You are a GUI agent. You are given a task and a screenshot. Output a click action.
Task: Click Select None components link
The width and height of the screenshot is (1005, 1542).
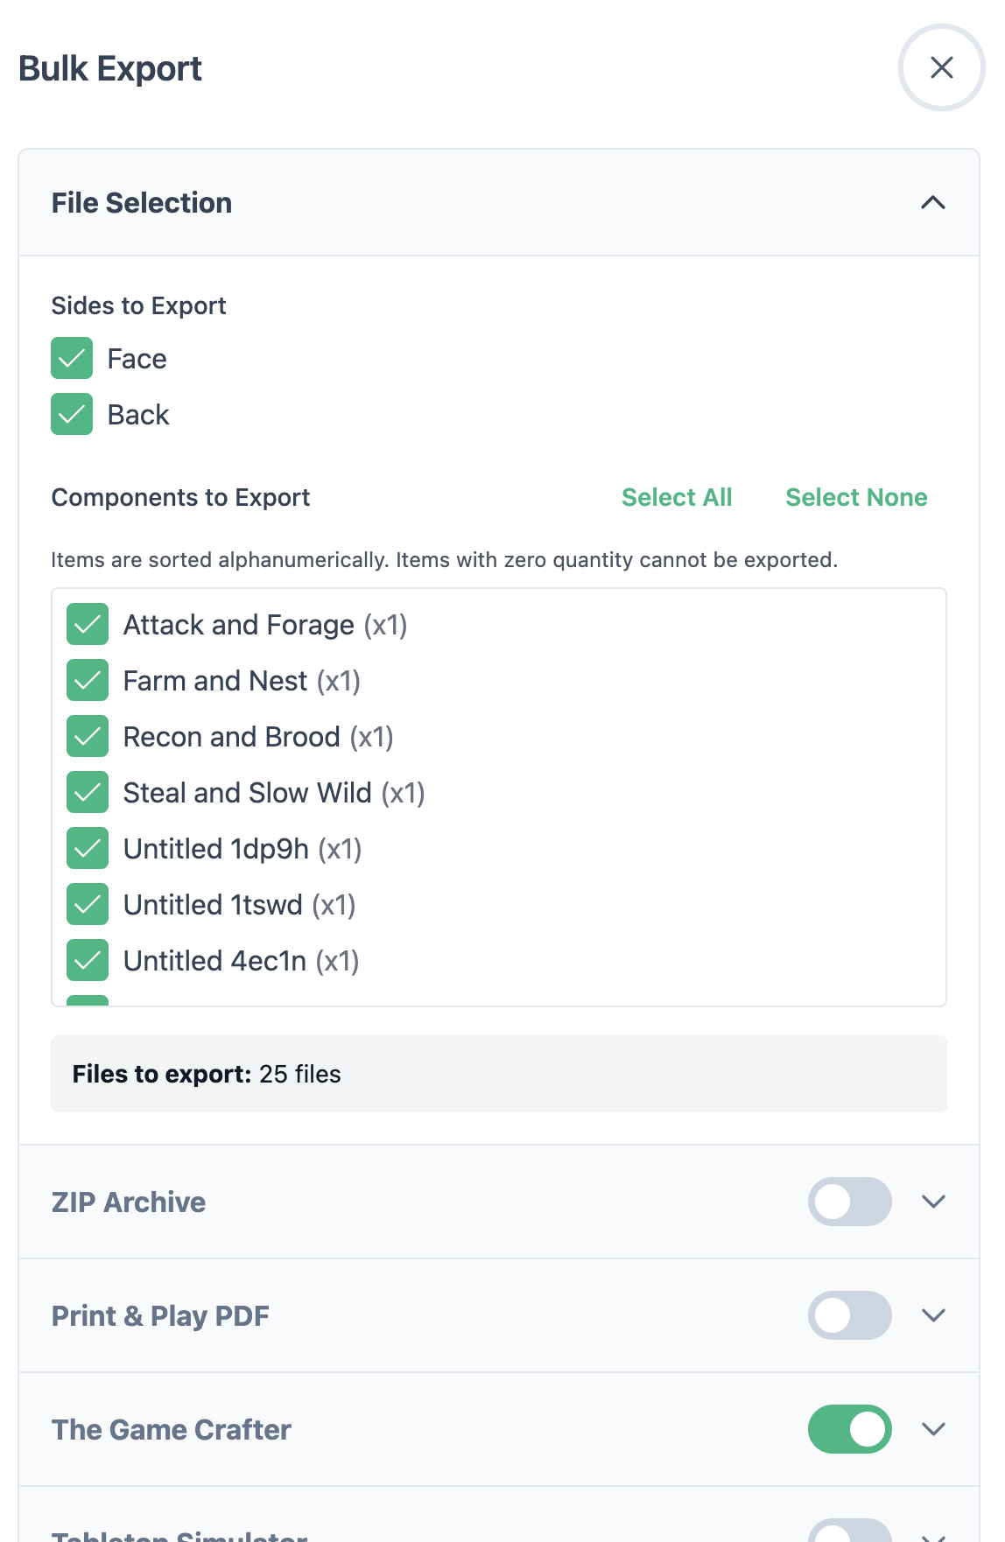point(855,497)
